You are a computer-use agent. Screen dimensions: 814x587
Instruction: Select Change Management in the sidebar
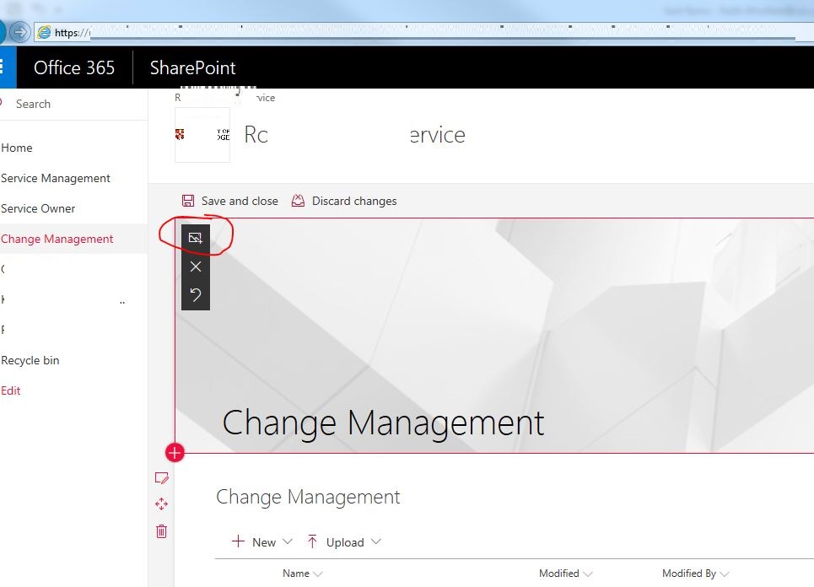tap(57, 239)
